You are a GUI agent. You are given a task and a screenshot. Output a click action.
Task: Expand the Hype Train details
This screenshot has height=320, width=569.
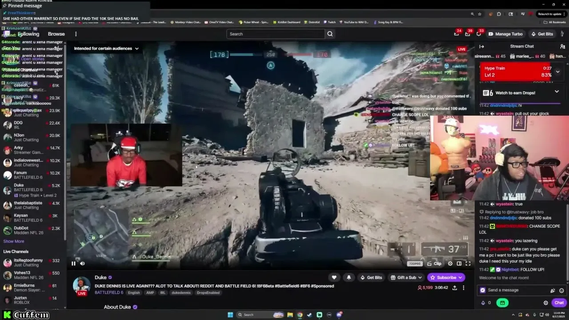[557, 72]
